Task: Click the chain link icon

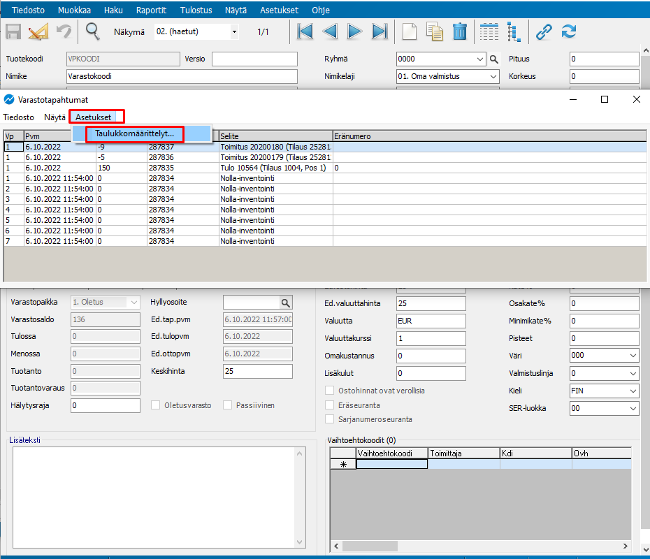Action: 544,31
